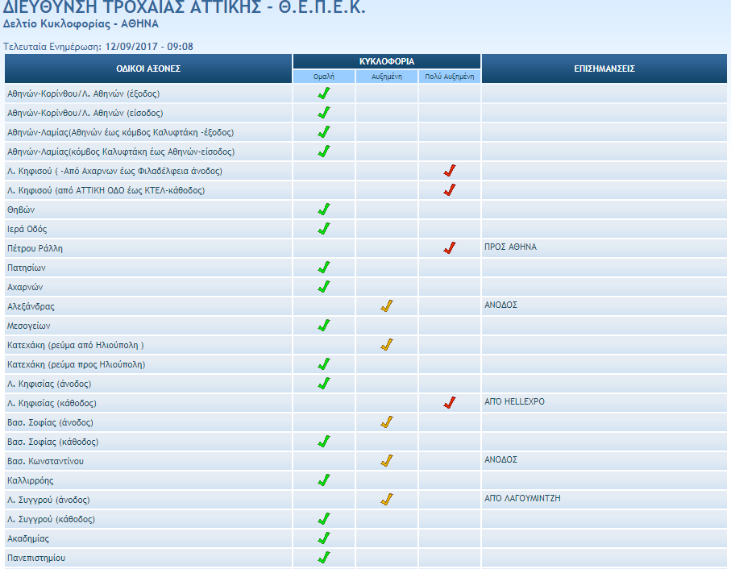Viewport: 731px width, 569px height.
Task: Click the red checkmark for Λ. Κηφισού Αχαρνών-Φιλαδέλφεια
Action: 450,171
